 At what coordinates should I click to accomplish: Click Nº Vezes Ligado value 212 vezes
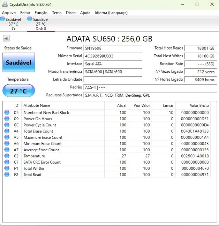201,72
